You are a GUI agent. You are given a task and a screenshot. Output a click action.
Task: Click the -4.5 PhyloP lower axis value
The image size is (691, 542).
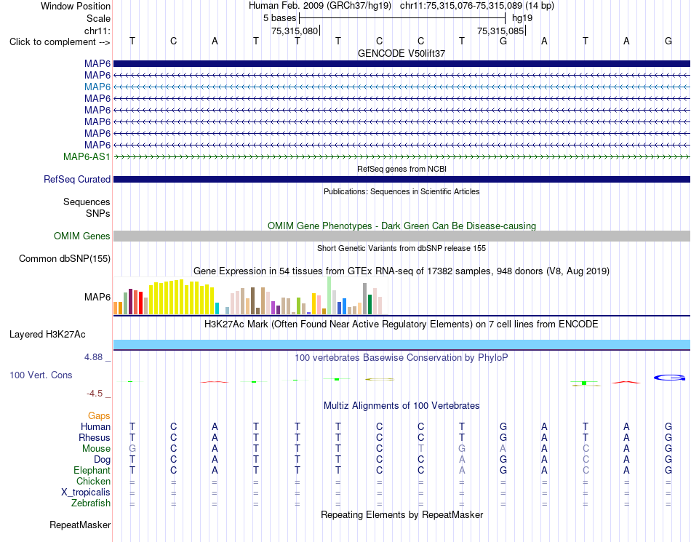point(95,394)
